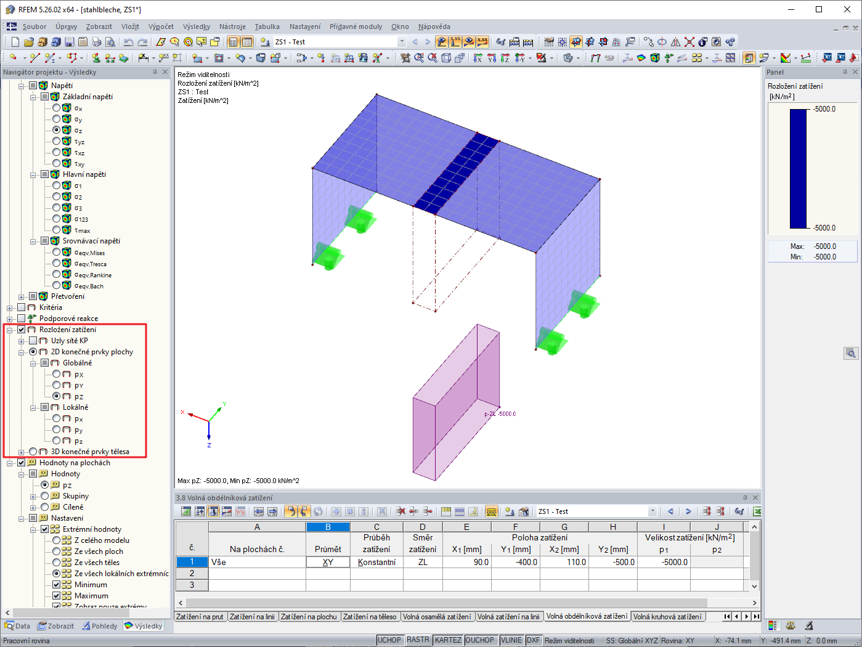The height and width of the screenshot is (647, 862).
Task: Click the blue color bar in the legend
Action: click(799, 169)
